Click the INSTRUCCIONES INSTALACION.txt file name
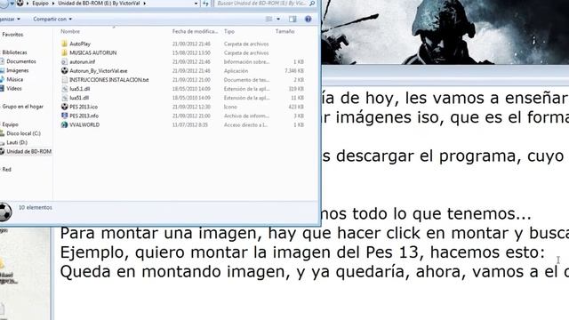Viewport: 569px width, 320px height. (108, 80)
